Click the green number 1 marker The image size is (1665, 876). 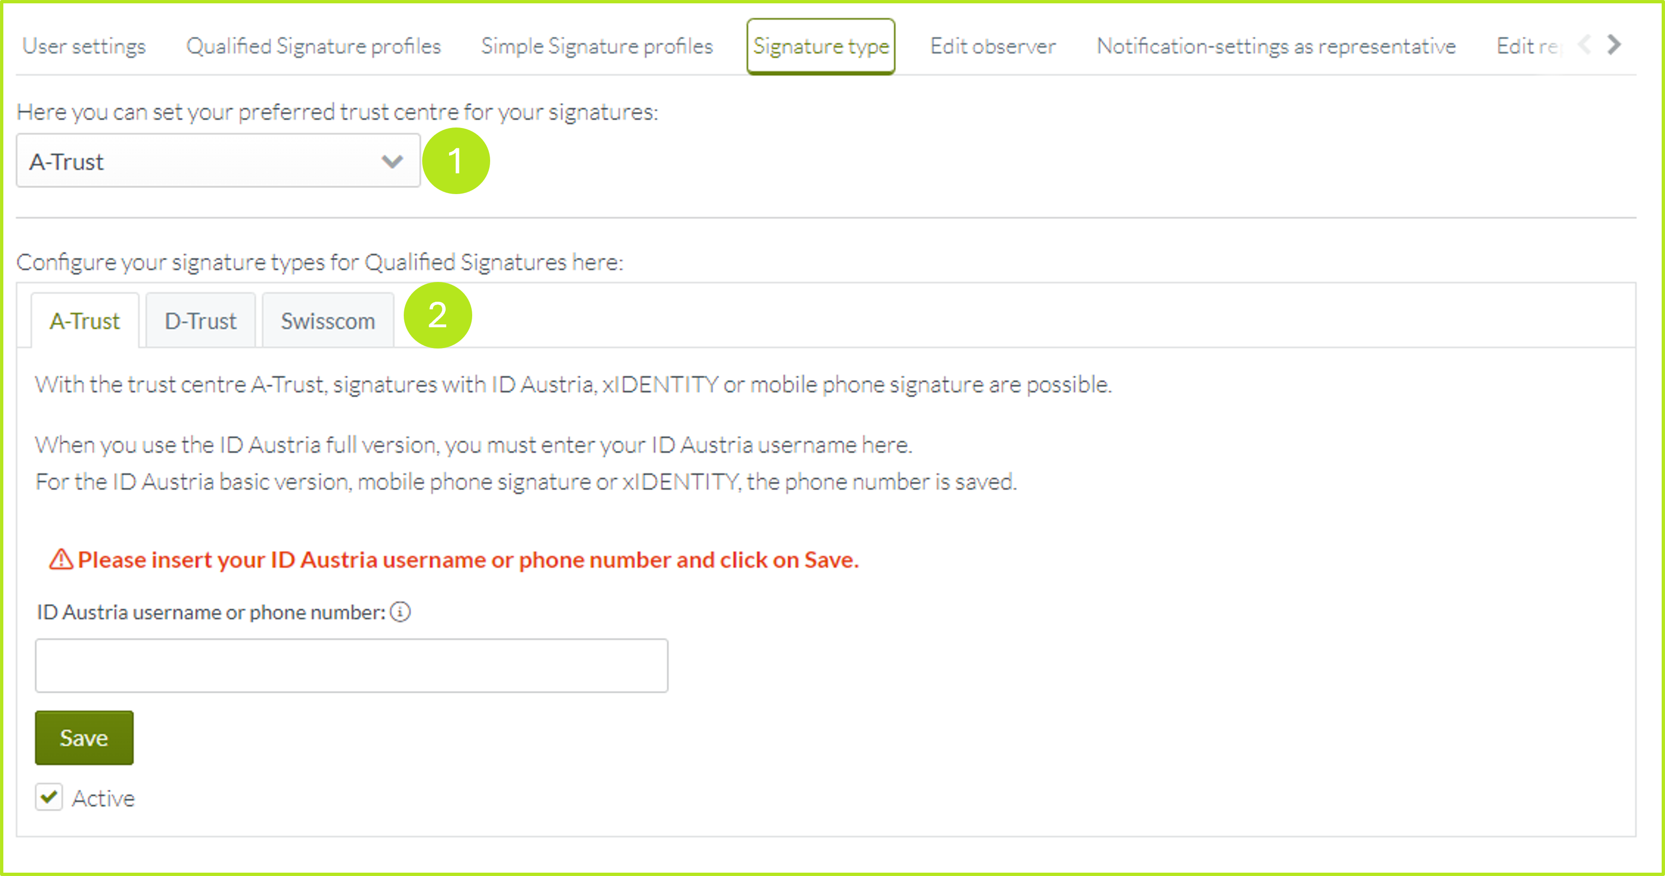pos(456,161)
